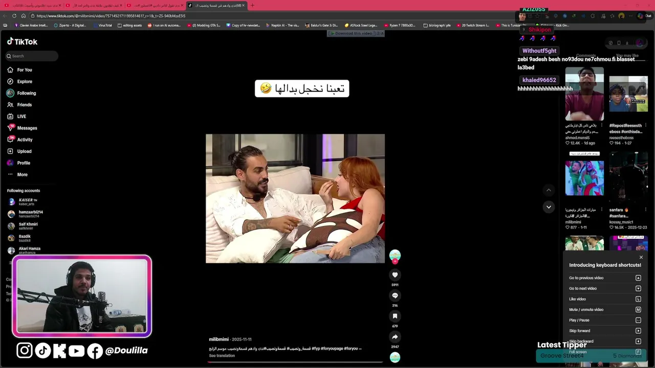
Task: Click Mute / unmute M key icon
Action: [x=638, y=310]
